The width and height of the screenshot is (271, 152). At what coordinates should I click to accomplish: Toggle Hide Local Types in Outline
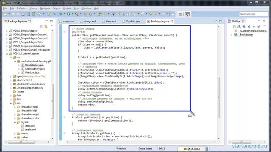[258, 27]
